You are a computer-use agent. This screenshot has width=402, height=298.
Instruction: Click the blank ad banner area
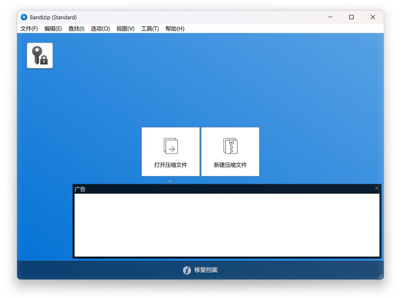227,225
